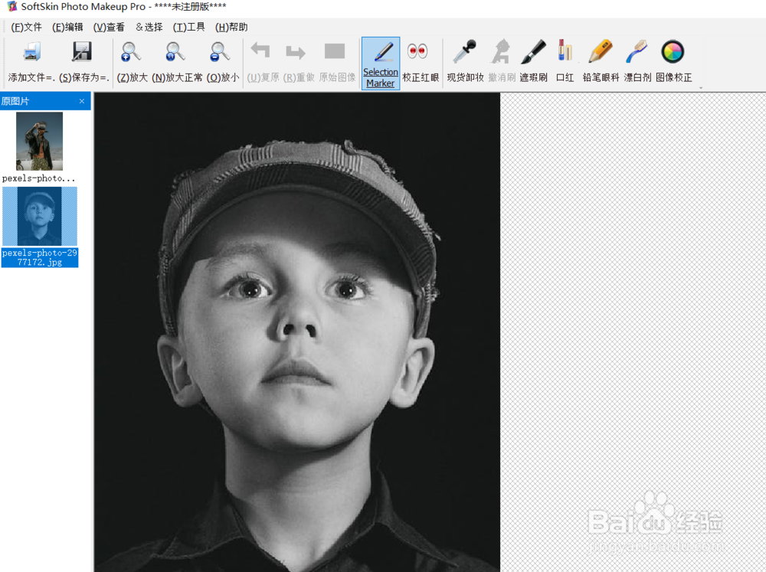The height and width of the screenshot is (572, 766).
Task: Click the Redo arrow icon
Action: pyautogui.click(x=296, y=52)
